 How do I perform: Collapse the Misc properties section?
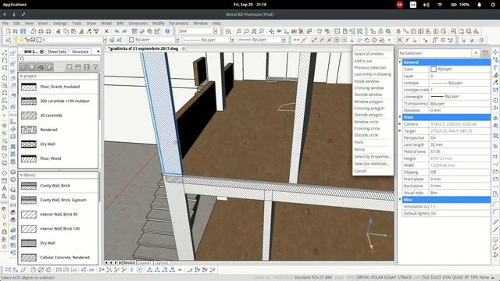pyautogui.click(x=400, y=200)
